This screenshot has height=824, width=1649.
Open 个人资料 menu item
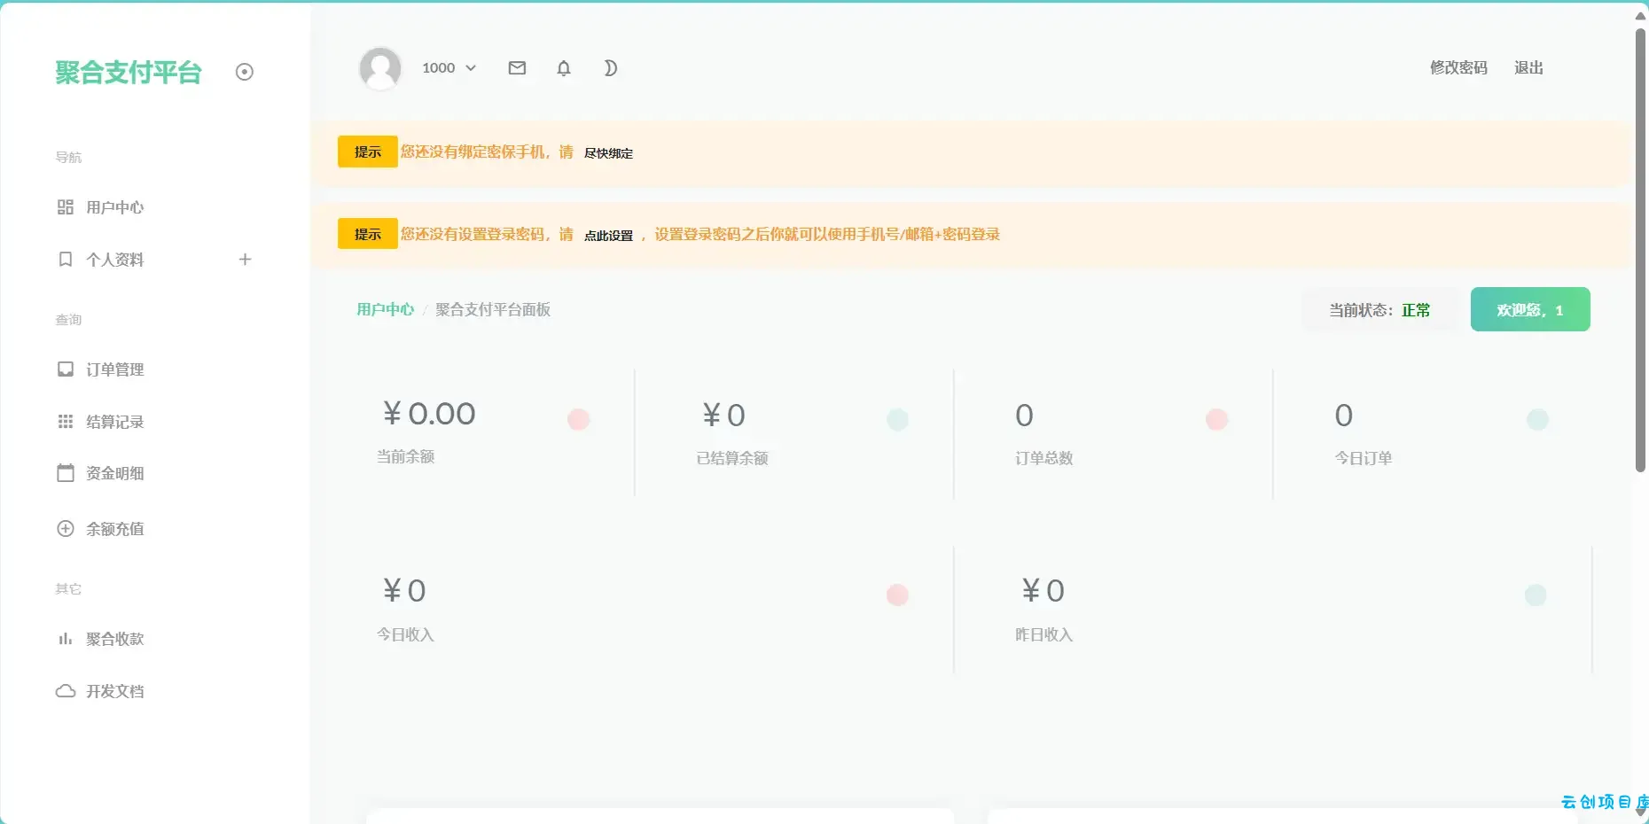click(114, 260)
